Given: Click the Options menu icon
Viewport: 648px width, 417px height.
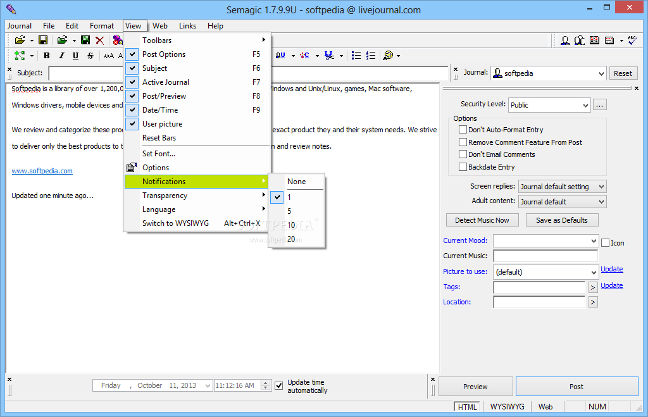Looking at the screenshot, I should click(132, 168).
